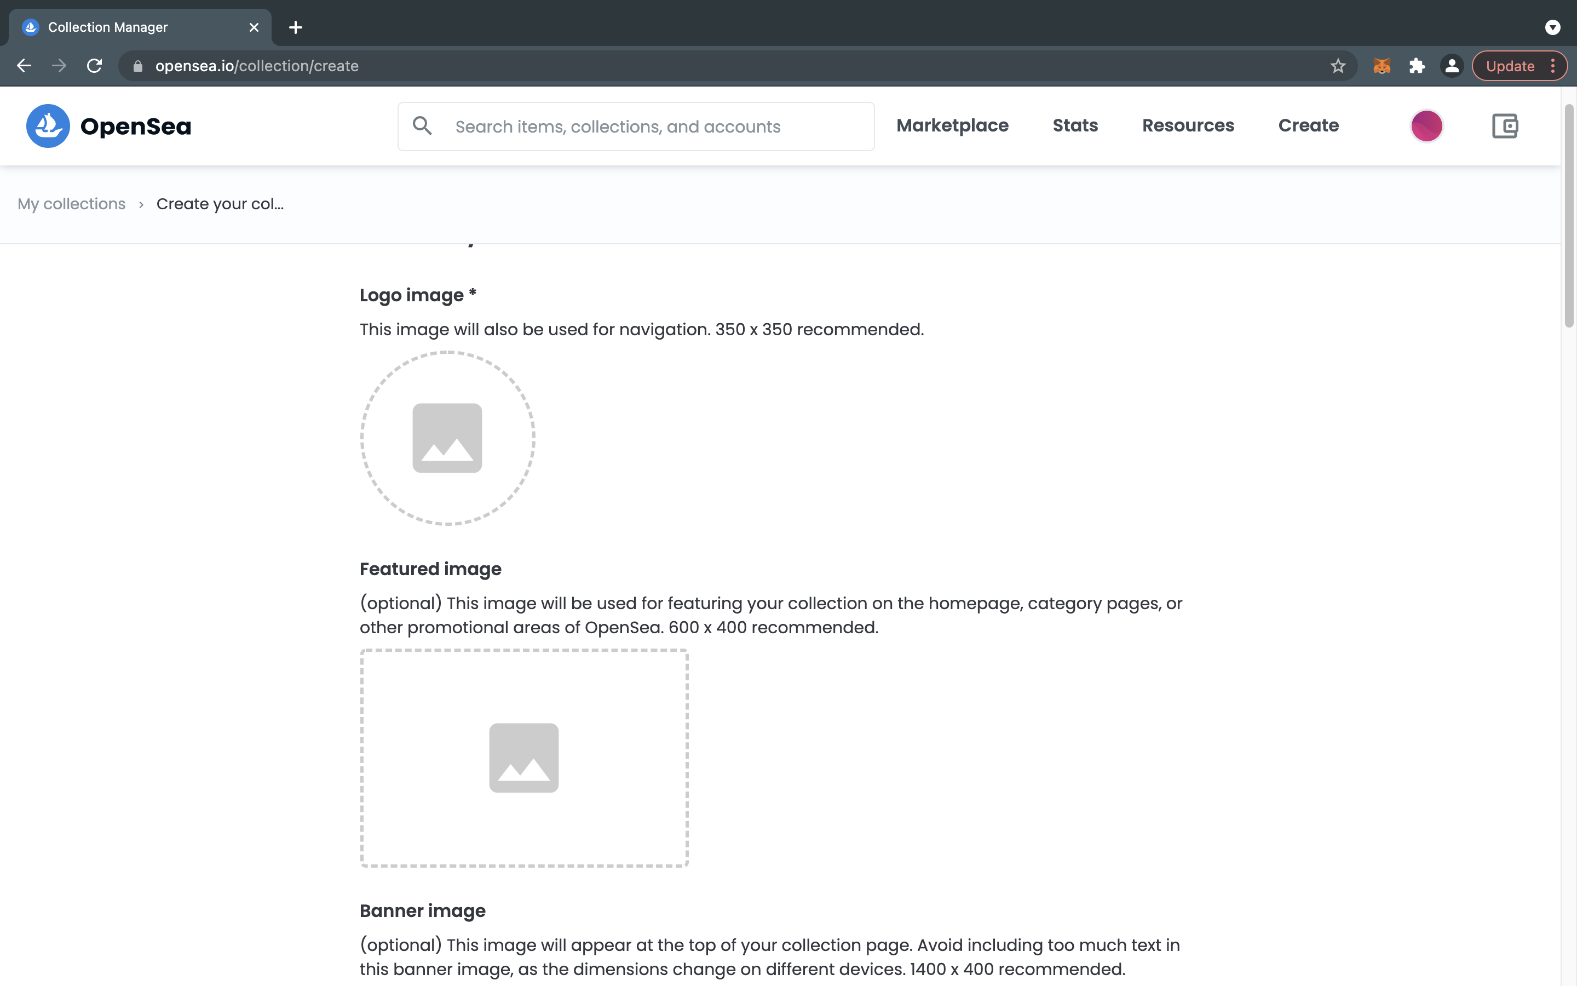The image size is (1577, 986).
Task: Open the Marketplace menu
Action: tap(952, 125)
